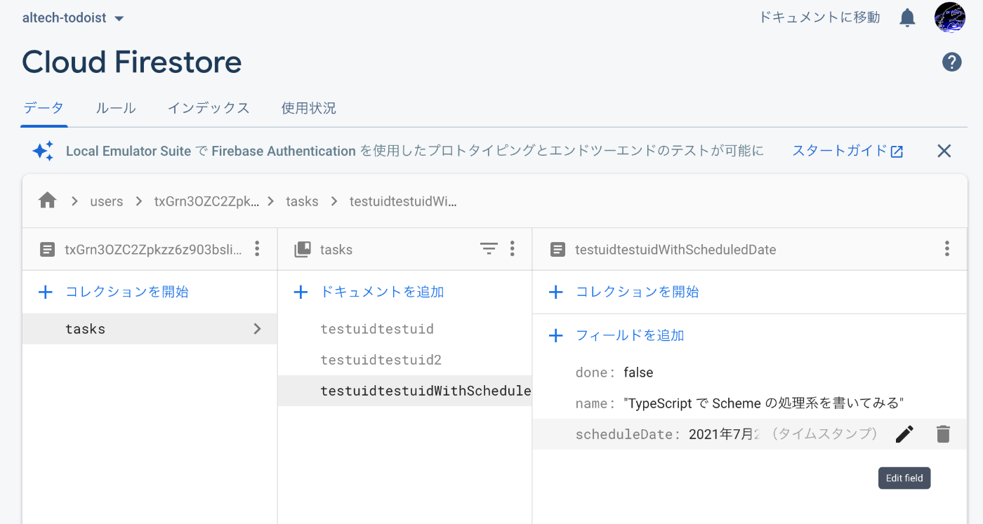Click the notifications bell icon

point(907,18)
